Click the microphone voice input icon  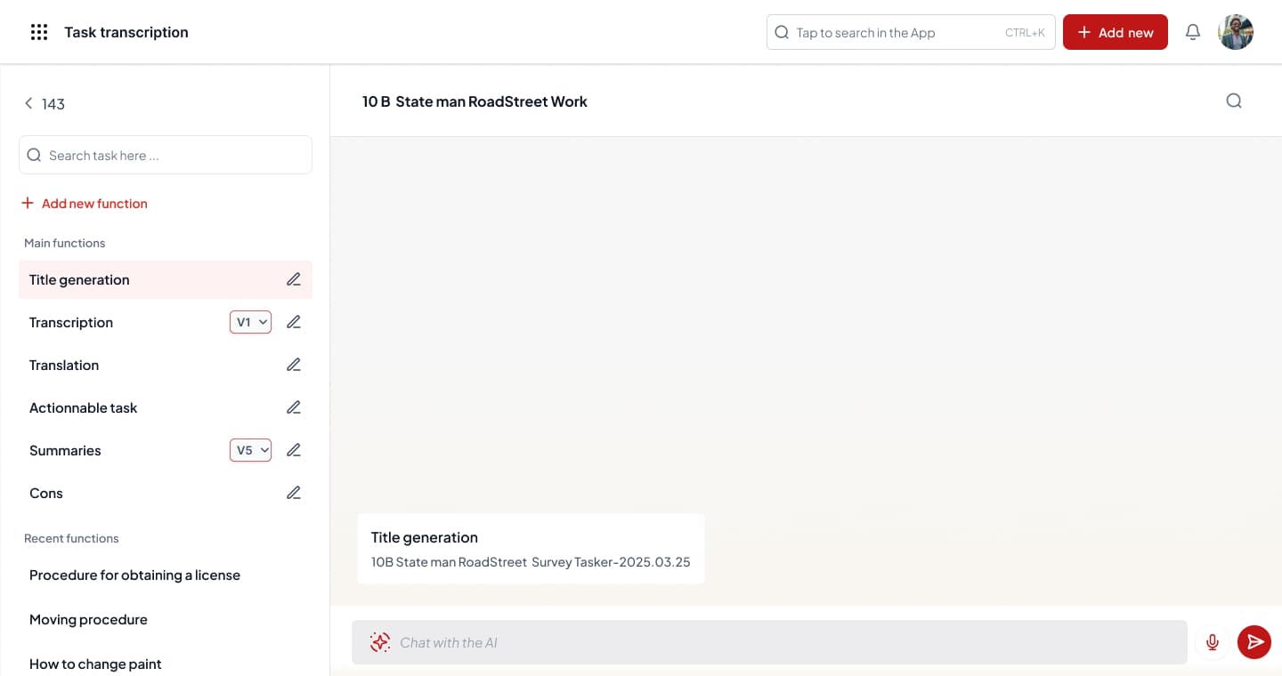[x=1212, y=642]
